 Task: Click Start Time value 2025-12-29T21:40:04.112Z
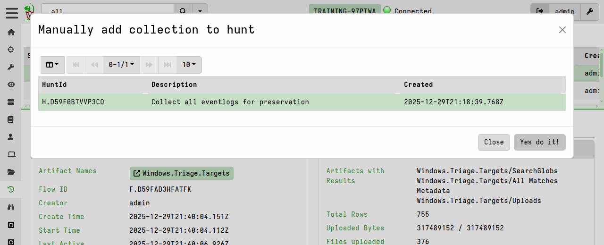point(179,230)
